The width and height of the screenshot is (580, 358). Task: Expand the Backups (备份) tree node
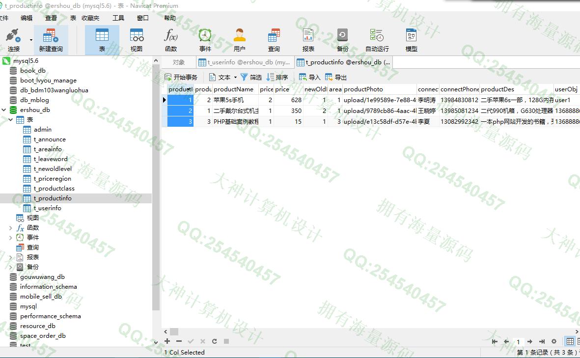coord(11,267)
